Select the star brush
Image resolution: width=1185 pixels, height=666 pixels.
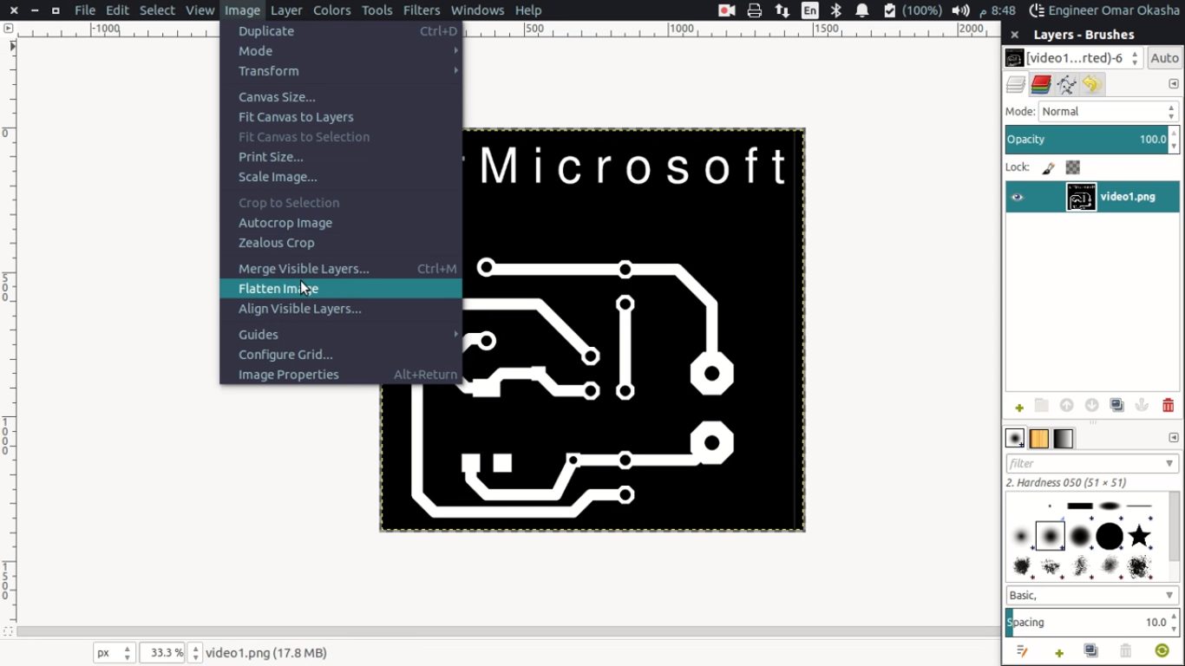click(x=1139, y=536)
